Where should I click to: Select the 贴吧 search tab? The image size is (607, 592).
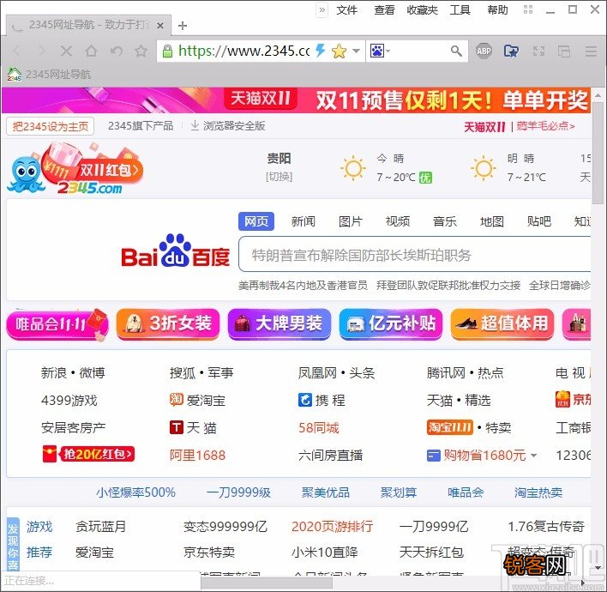(x=539, y=221)
